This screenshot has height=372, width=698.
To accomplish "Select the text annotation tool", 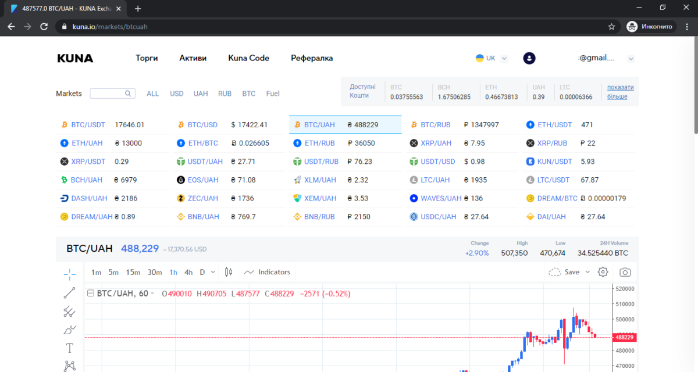I will [70, 348].
